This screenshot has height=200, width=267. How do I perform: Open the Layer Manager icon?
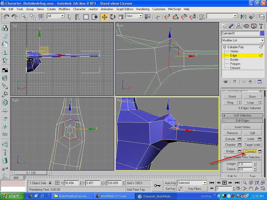262,17
